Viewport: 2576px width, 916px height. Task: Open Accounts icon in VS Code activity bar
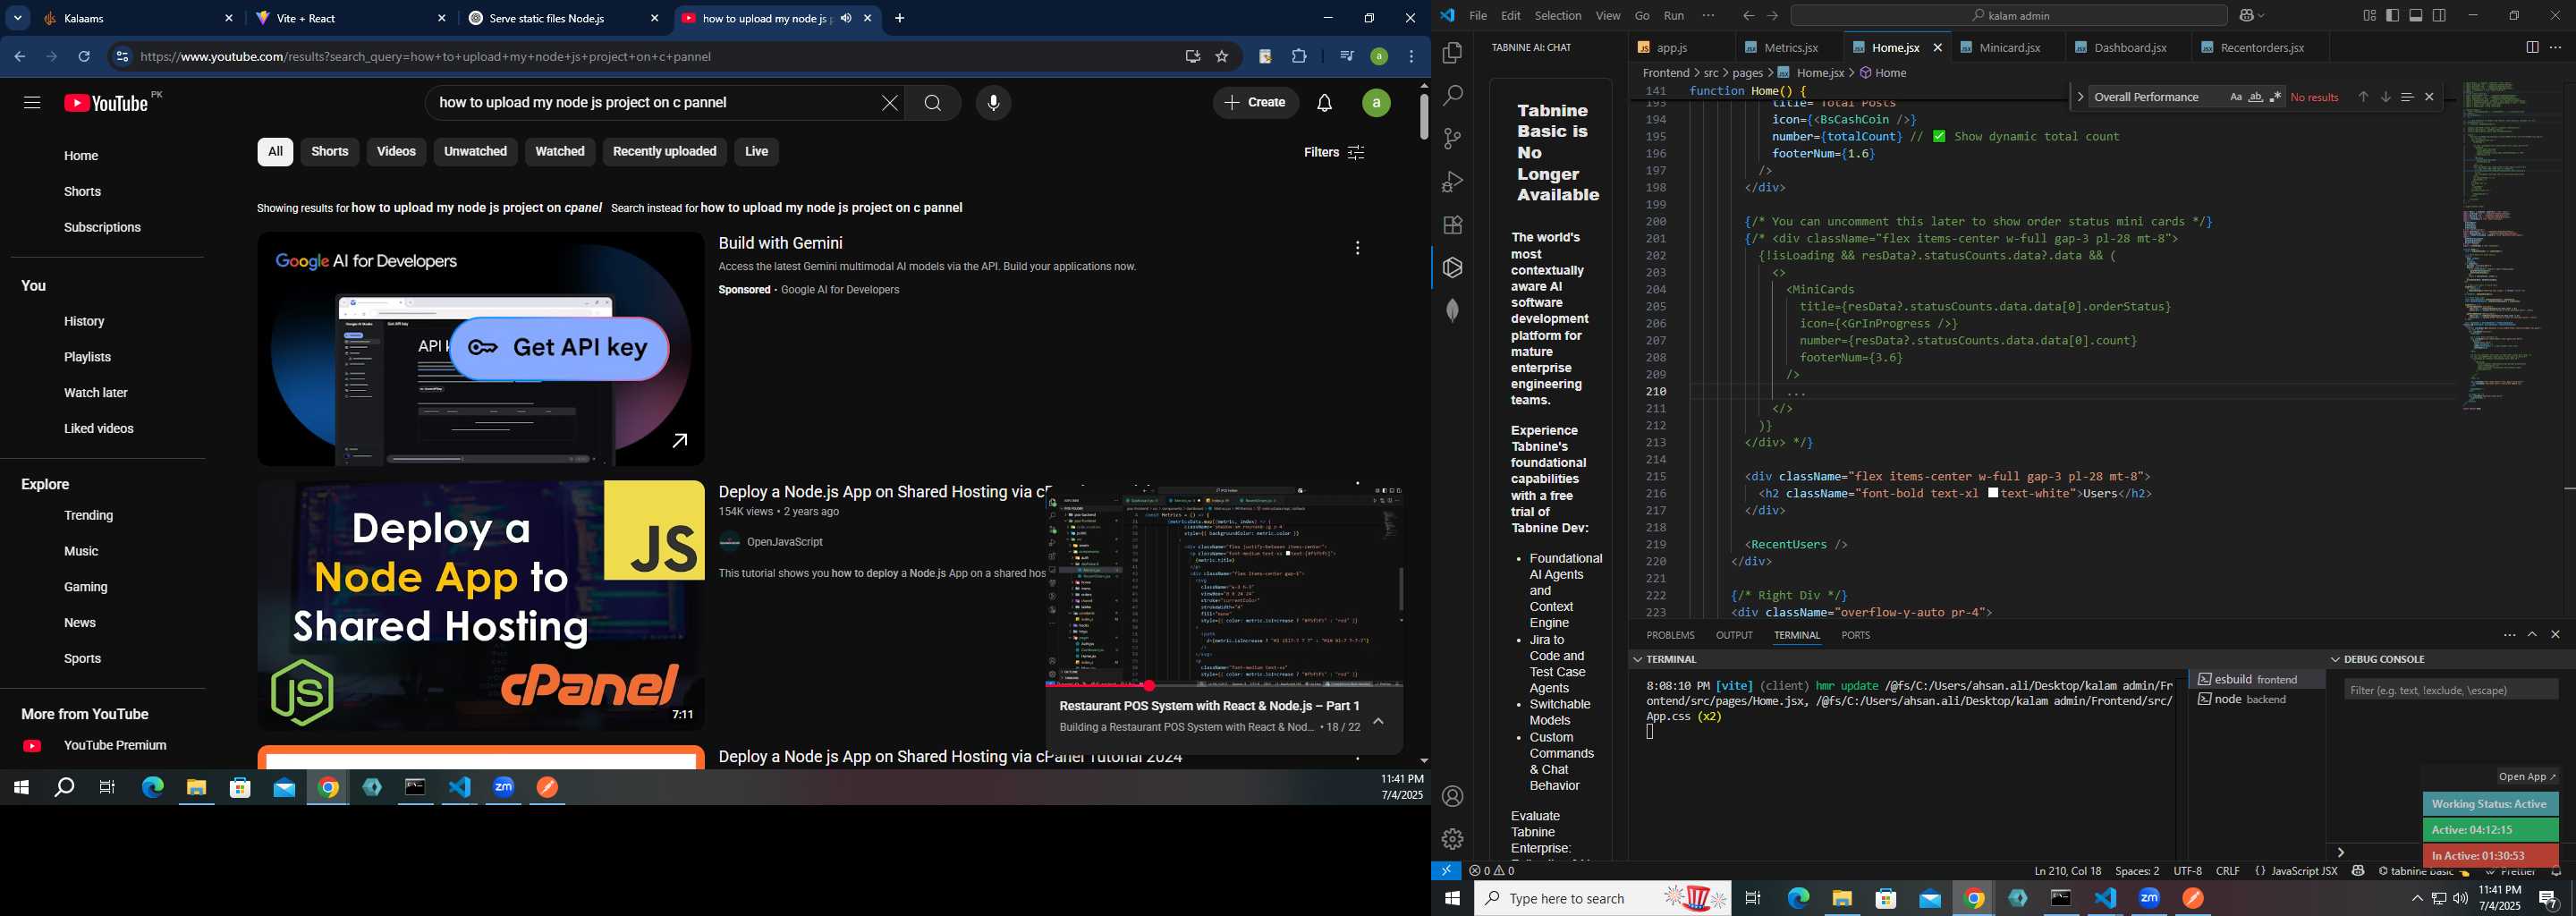(x=1452, y=796)
